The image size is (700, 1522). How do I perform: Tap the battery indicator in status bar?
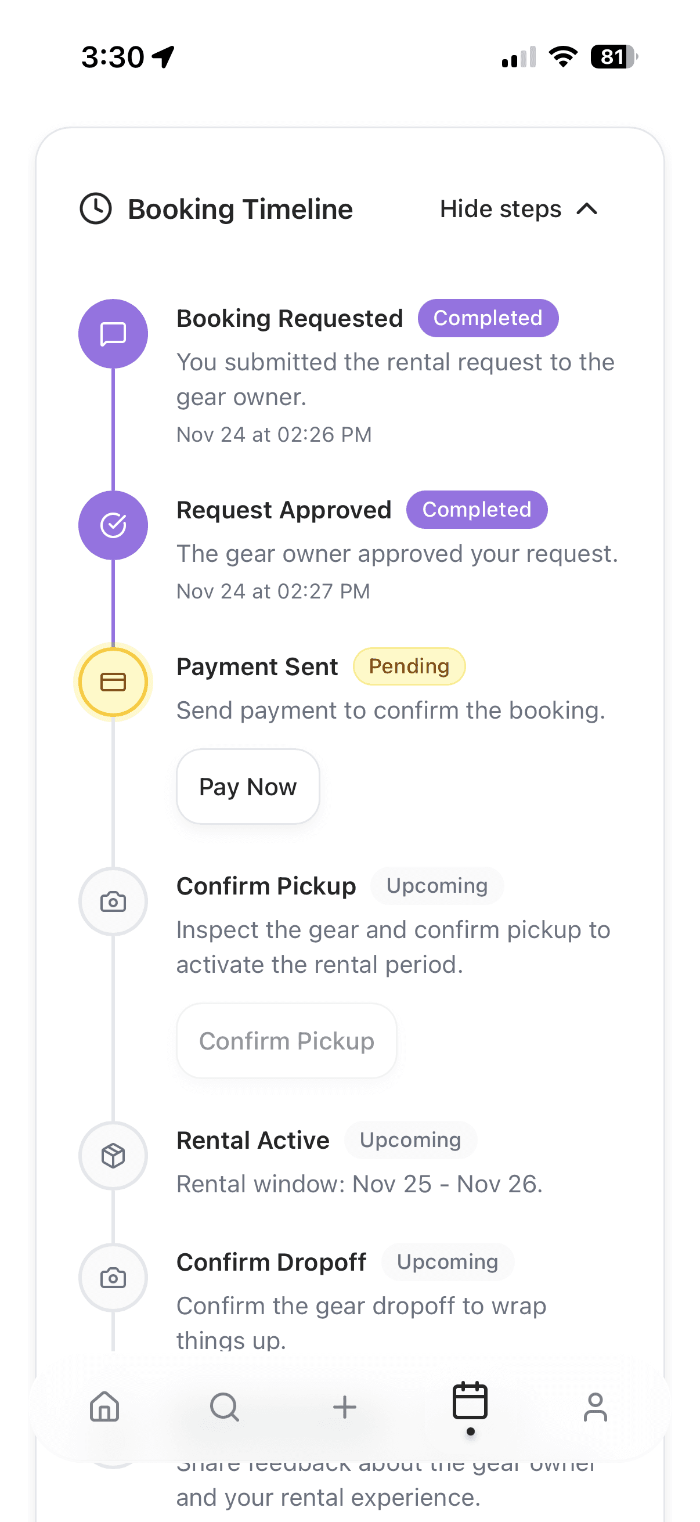(x=614, y=57)
